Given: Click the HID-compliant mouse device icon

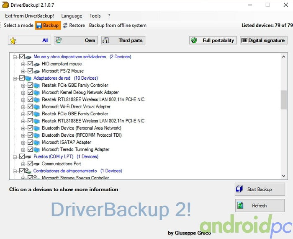Looking at the screenshot, I should [x=37, y=64].
